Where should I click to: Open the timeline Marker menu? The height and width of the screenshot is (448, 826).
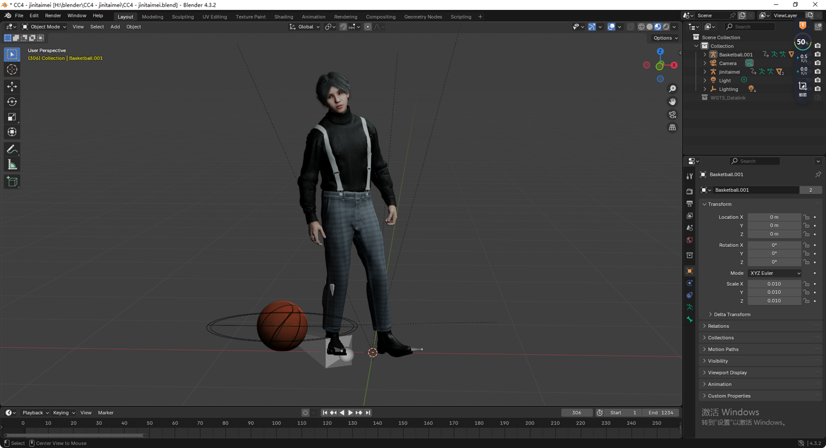[x=106, y=413]
